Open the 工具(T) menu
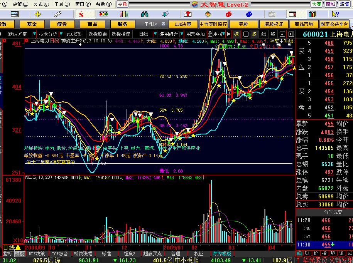The image size is (353, 263). pos(62,4)
